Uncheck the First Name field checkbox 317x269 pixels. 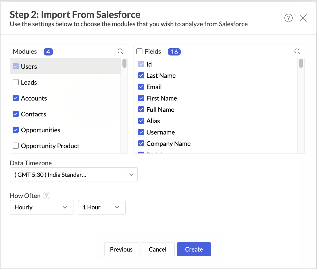[x=141, y=98]
